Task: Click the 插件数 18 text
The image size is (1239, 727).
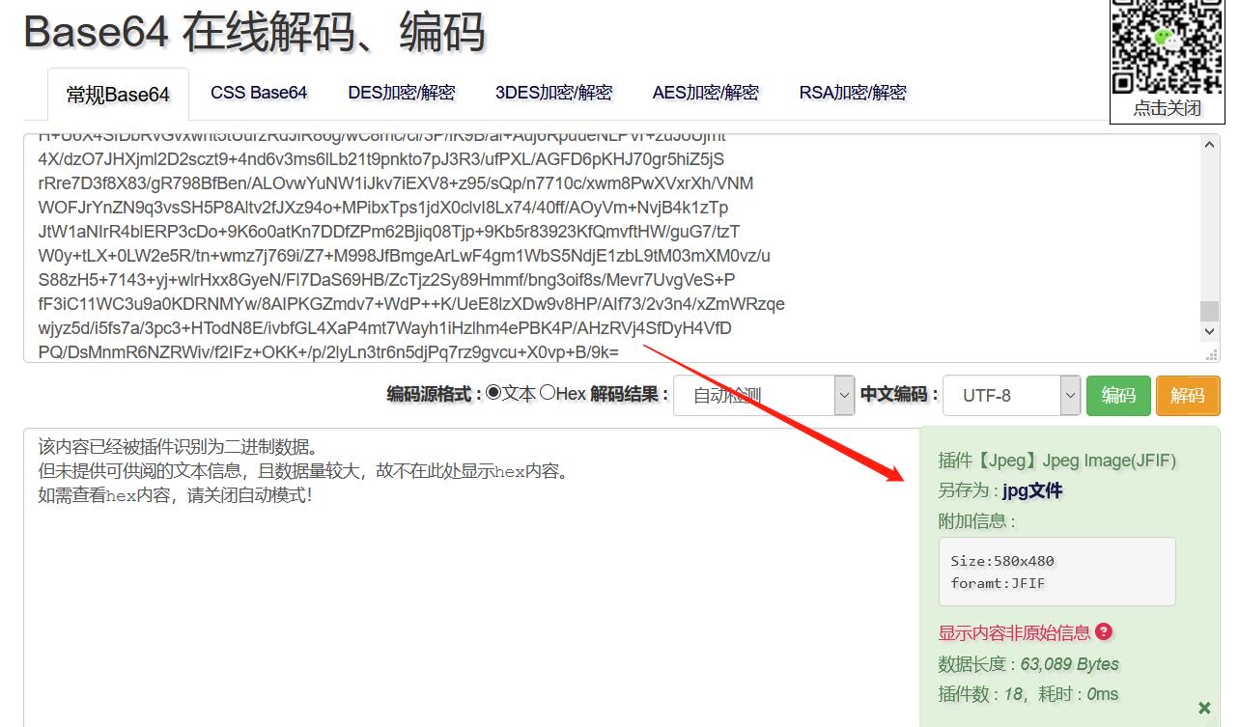Action: click(x=980, y=693)
